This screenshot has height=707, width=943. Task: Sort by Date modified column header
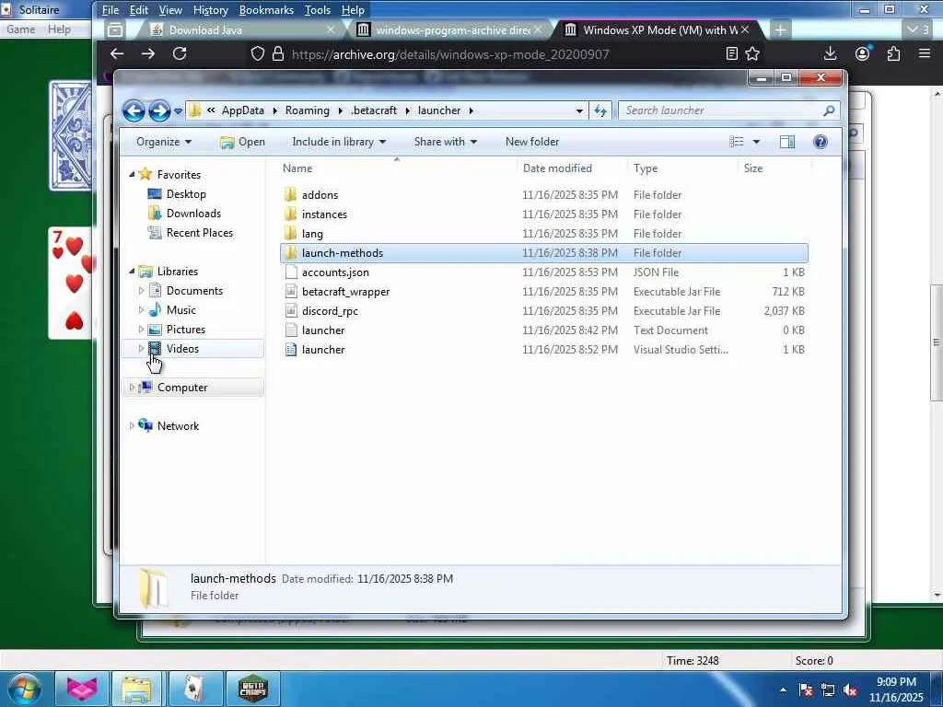(x=571, y=168)
